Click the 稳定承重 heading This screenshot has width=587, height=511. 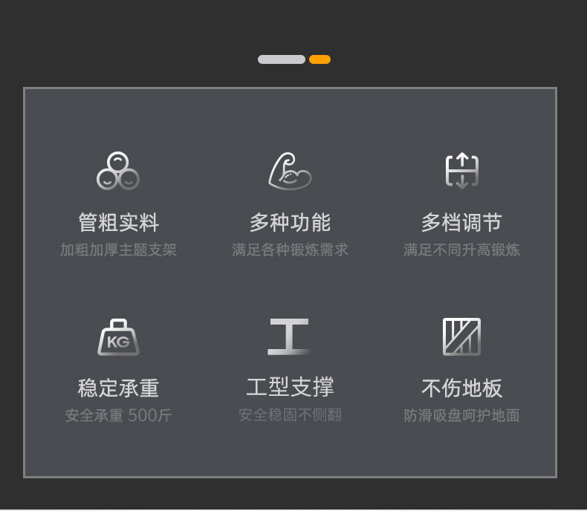119,388
